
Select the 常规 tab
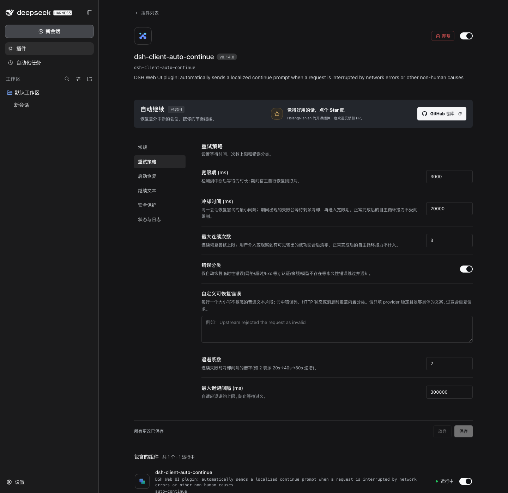point(160,147)
